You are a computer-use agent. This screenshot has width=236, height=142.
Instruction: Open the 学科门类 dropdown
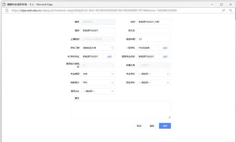[98, 48]
